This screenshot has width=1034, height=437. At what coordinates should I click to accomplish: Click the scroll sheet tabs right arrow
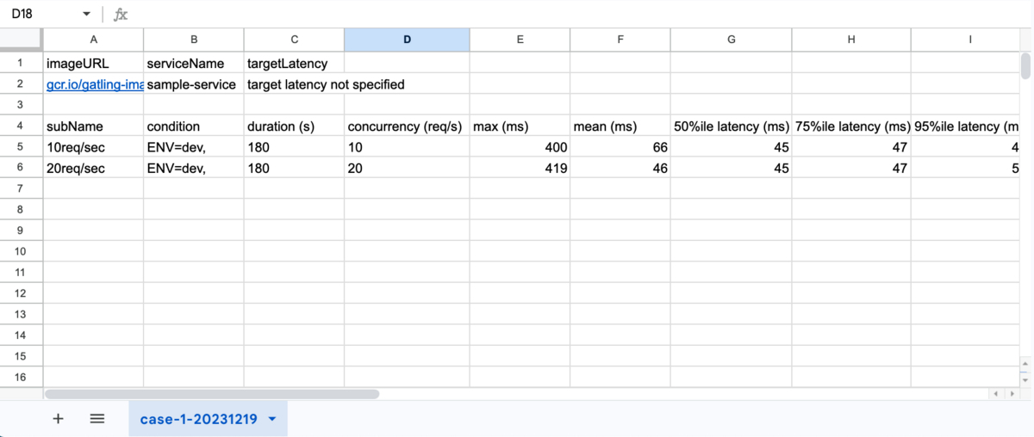click(1011, 394)
